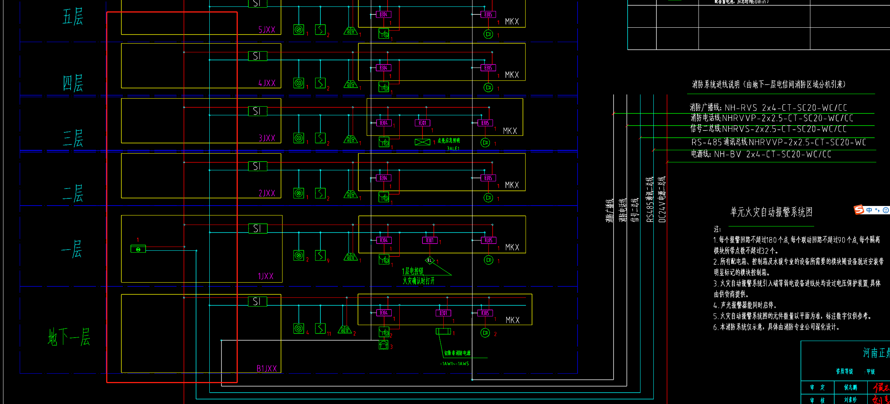
Task: Select the fire telephone symbol labeled 3 on 地下一层
Action: point(383,345)
